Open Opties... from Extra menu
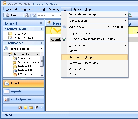This screenshot has width=138, height=119. (x=95, y=74)
